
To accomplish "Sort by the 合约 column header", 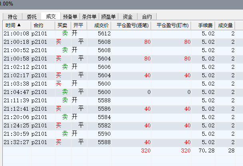I will point(43,25).
